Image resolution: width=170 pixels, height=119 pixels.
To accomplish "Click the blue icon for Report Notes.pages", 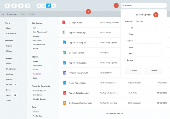I will click(64, 63).
